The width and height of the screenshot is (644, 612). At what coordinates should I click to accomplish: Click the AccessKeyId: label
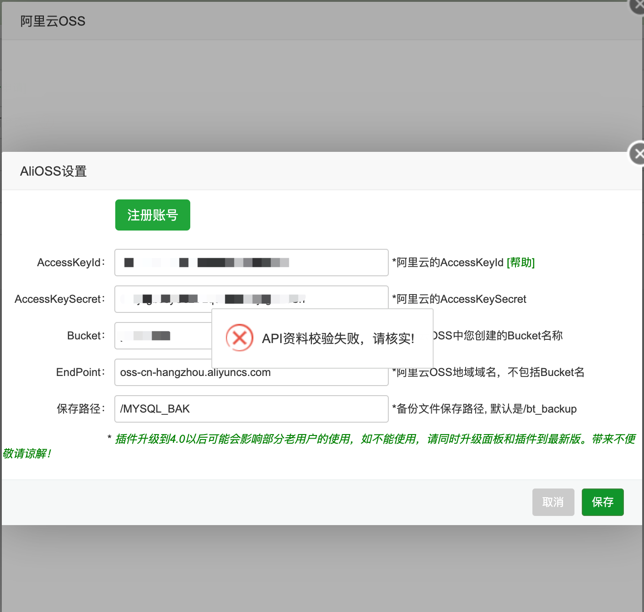[x=71, y=263]
